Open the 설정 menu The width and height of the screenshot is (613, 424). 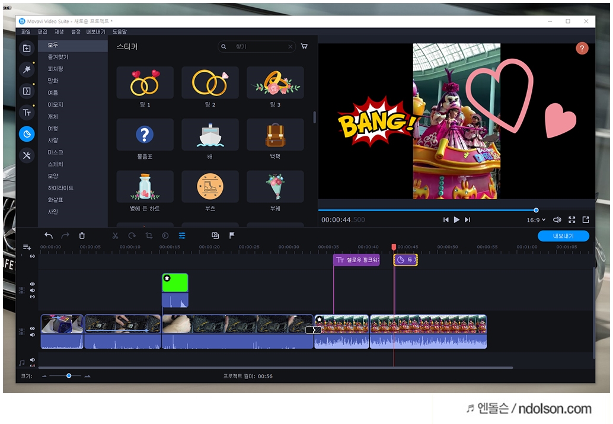[x=75, y=31]
